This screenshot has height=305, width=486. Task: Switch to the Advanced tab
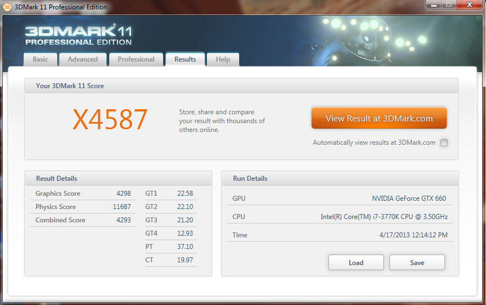point(83,59)
